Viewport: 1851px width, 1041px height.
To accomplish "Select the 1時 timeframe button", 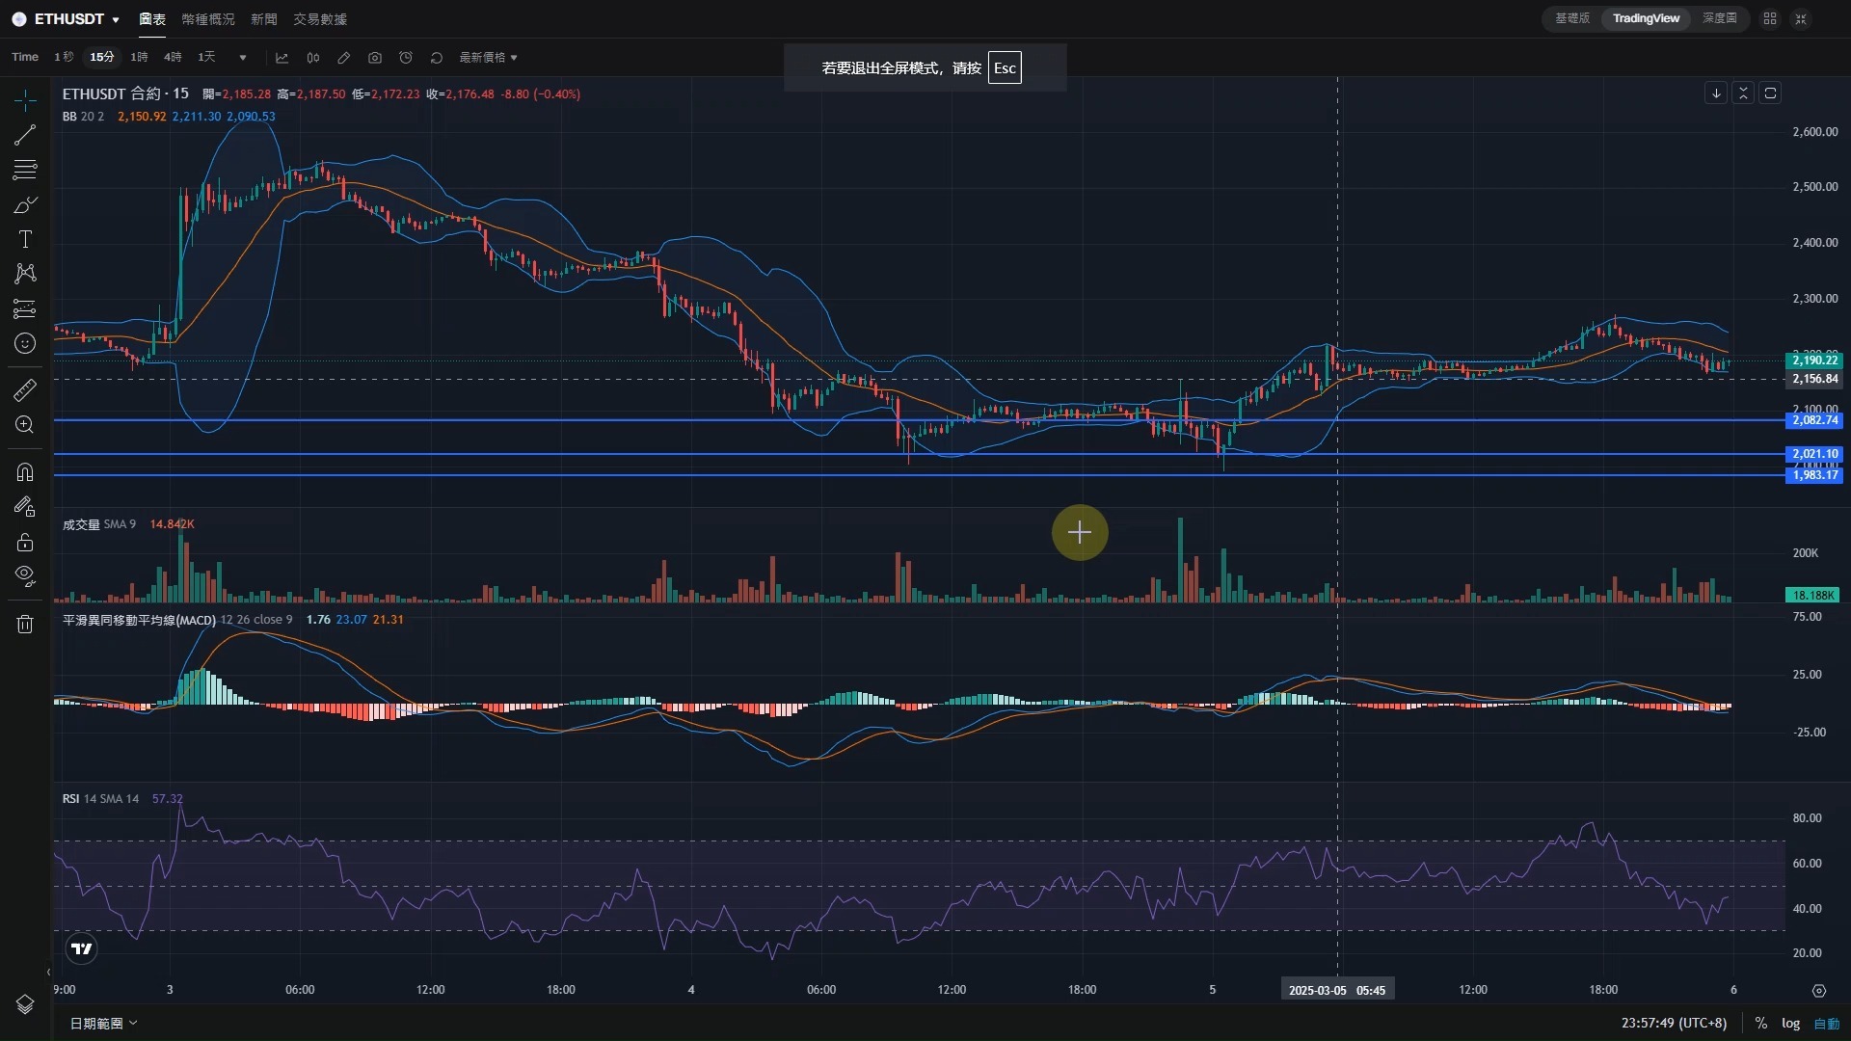I will pyautogui.click(x=139, y=58).
